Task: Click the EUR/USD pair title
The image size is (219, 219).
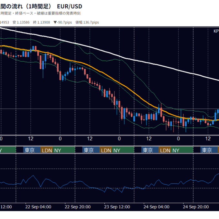Action: click(x=70, y=6)
